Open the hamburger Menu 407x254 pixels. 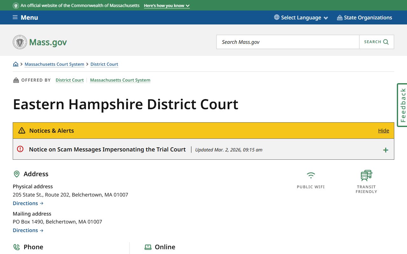pos(25,17)
